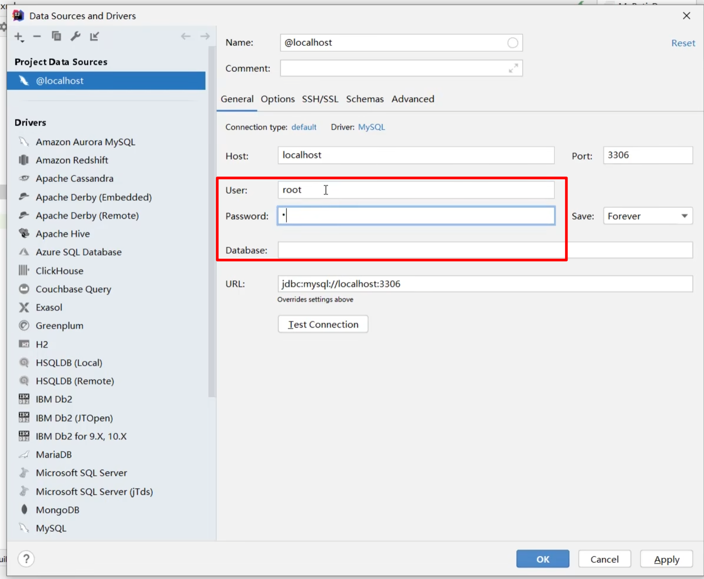Click the make global import icon
This screenshot has height=579, width=704.
click(x=94, y=36)
